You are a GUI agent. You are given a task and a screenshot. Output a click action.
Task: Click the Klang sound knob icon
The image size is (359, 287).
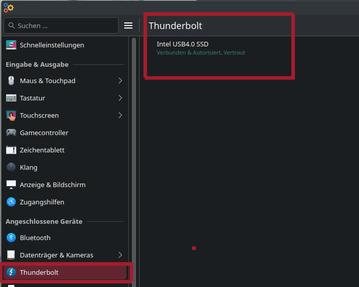tap(11, 167)
